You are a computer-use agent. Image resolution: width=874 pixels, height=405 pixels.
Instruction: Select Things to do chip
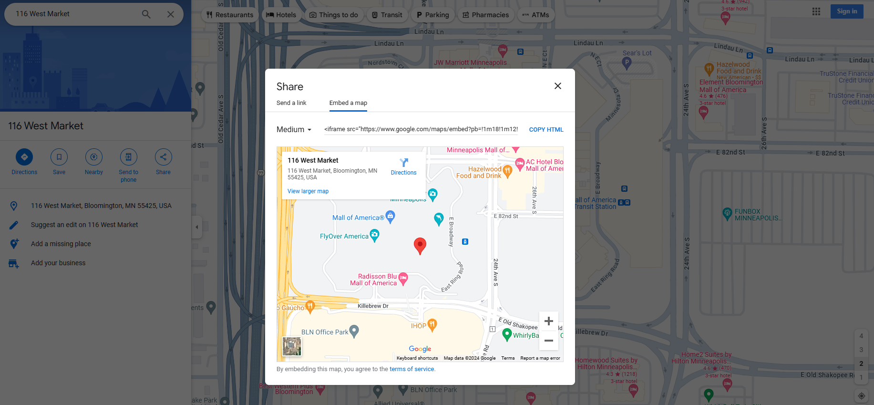coord(334,15)
